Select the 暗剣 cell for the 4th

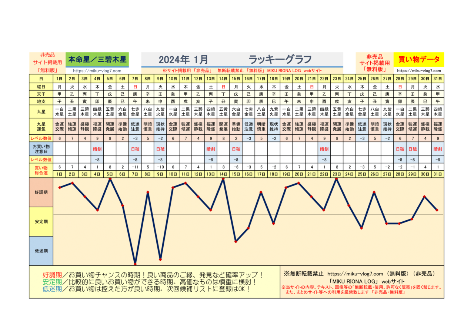pos(97,149)
